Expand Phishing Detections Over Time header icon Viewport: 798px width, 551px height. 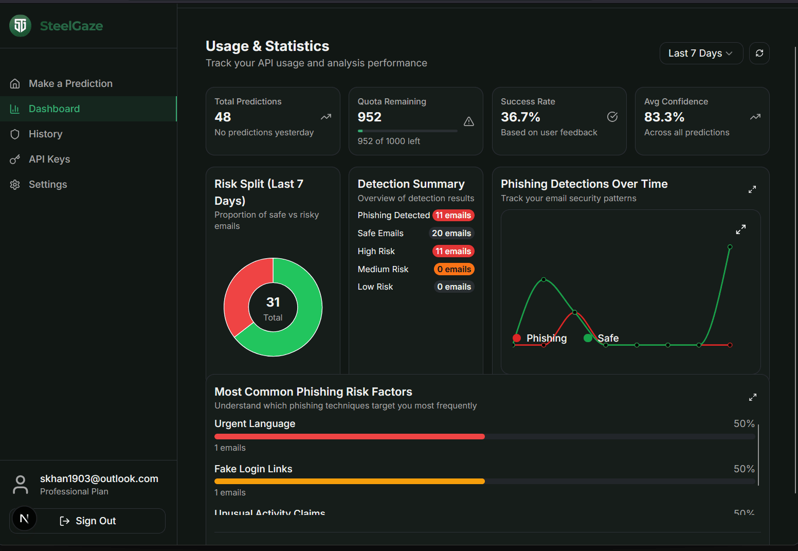[x=752, y=189]
